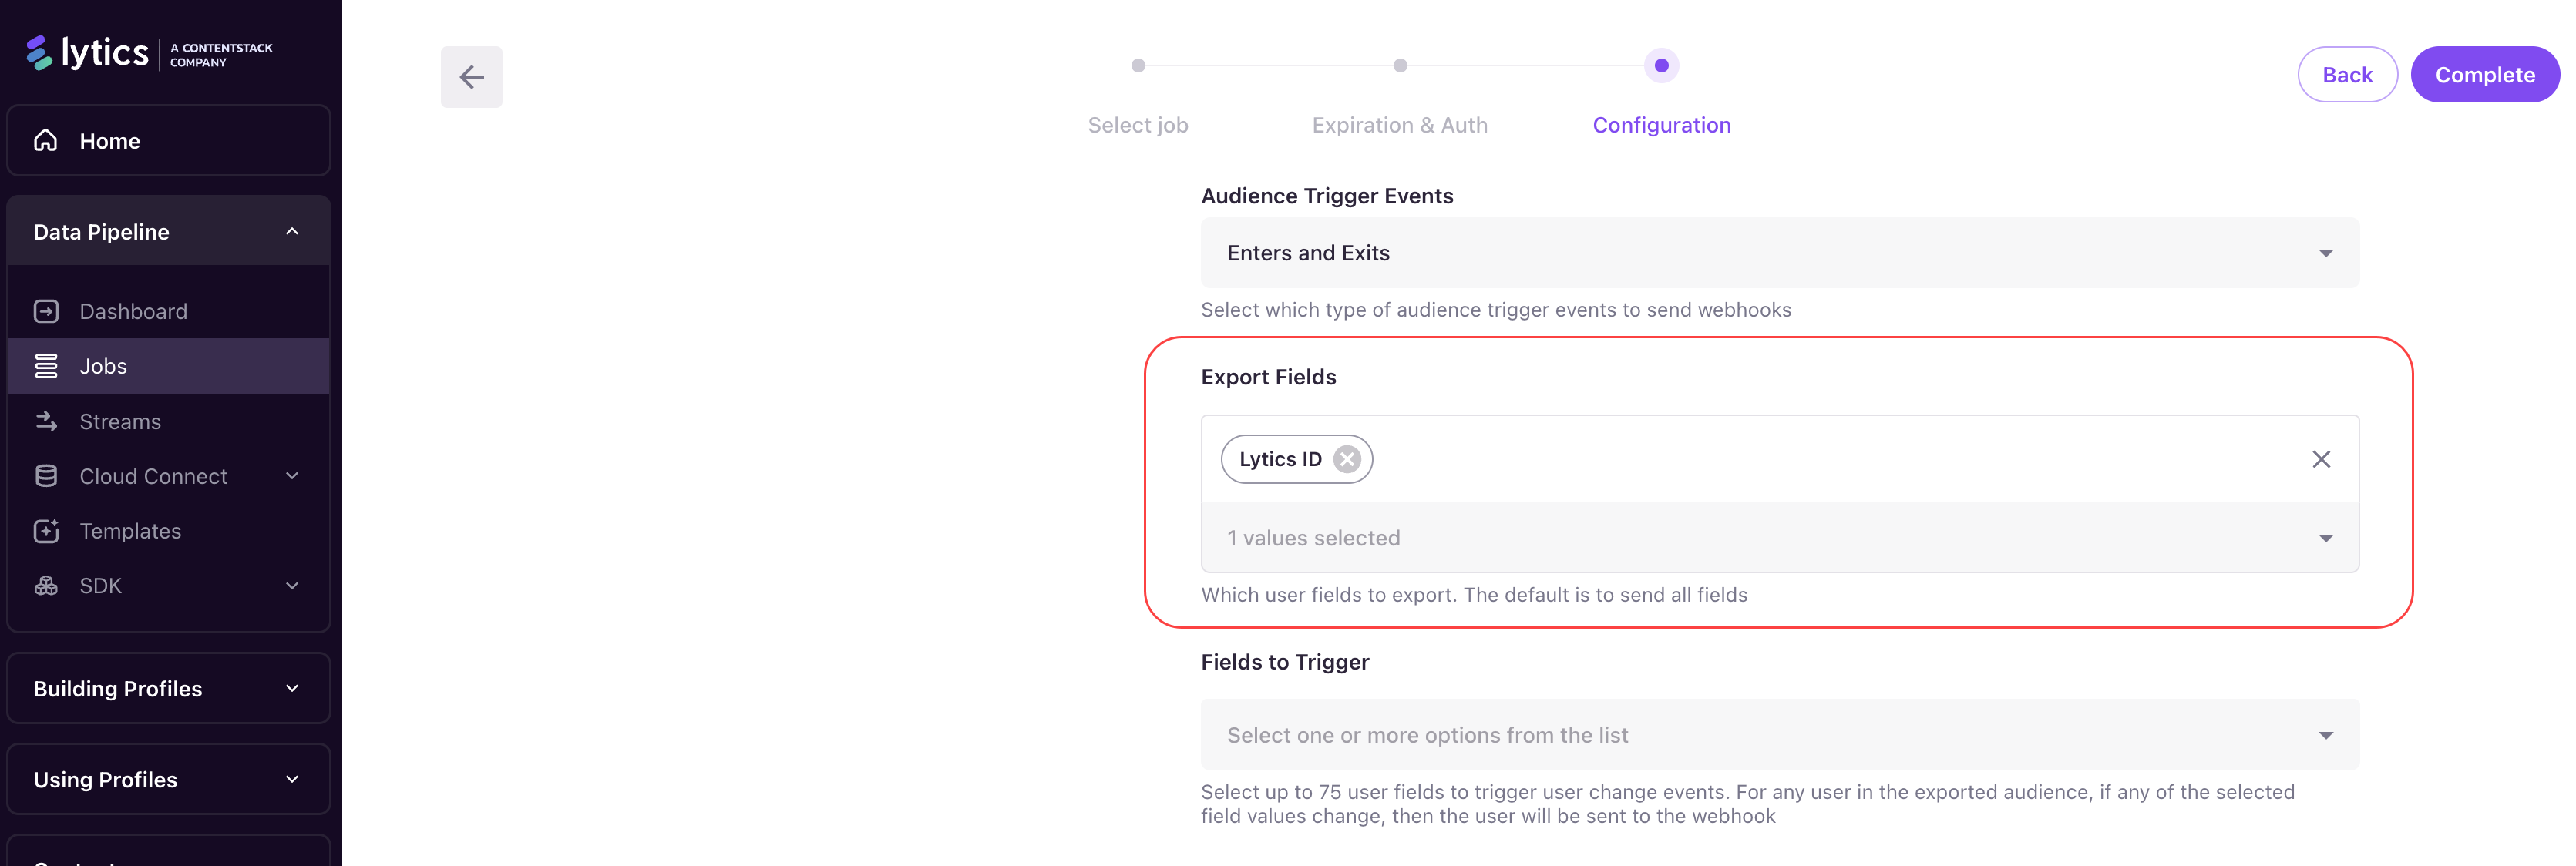Clear all selected Export Fields
This screenshot has width=2576, height=866.
click(2321, 459)
